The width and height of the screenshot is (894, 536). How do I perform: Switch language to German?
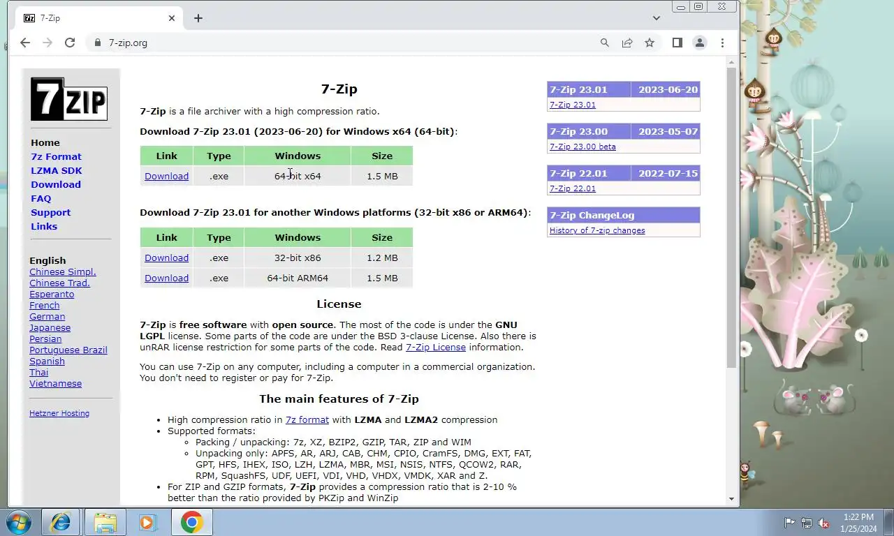[47, 316]
